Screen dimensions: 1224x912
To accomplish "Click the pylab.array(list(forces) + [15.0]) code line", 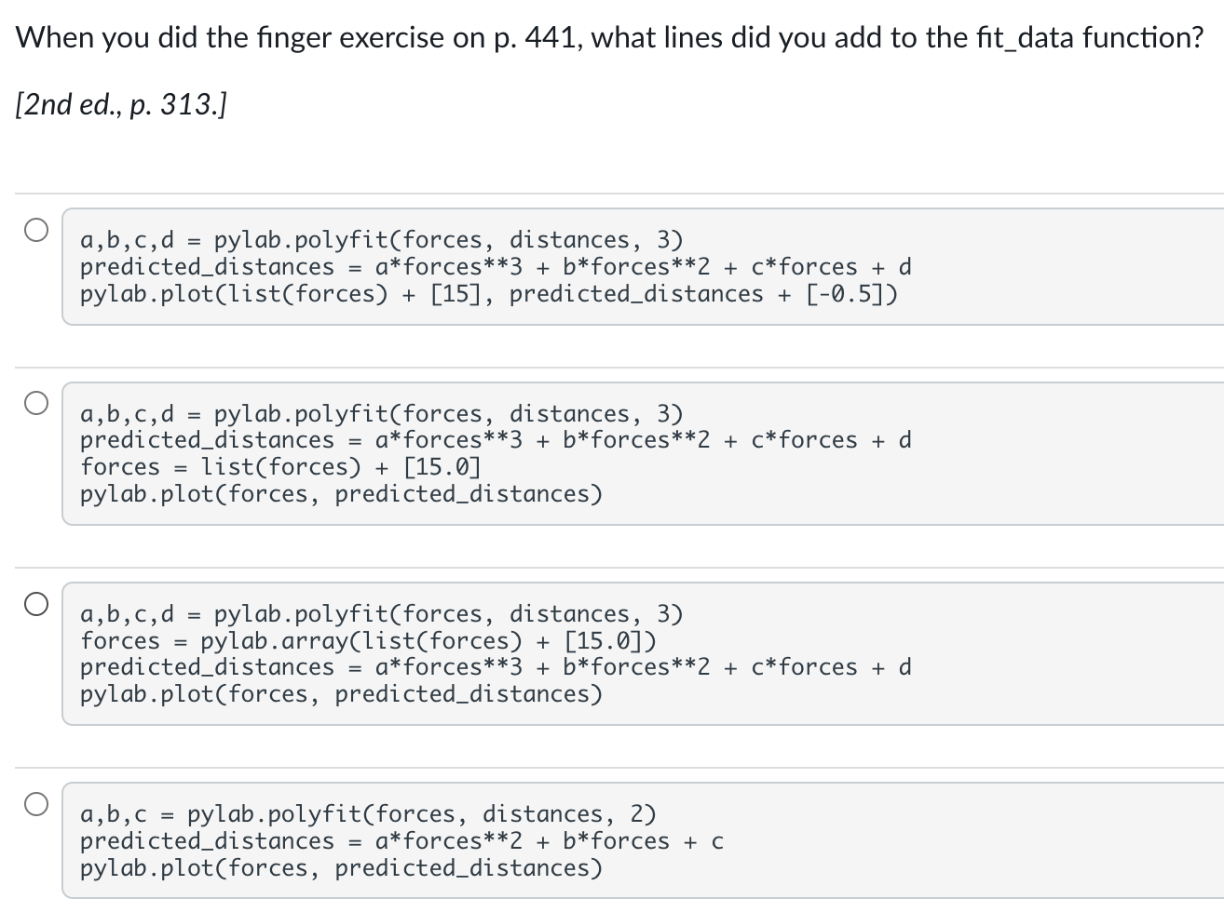I will pos(368,641).
